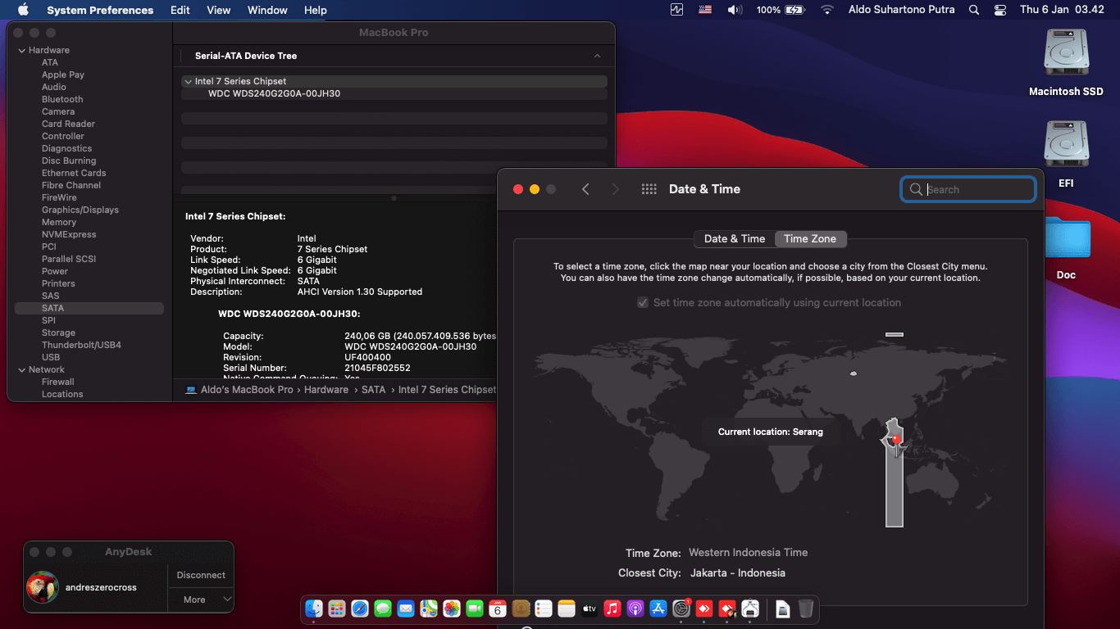Open Spotlight search in the menu bar
This screenshot has width=1120, height=629.
tap(974, 10)
